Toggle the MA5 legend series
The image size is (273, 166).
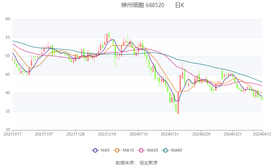pos(101,150)
